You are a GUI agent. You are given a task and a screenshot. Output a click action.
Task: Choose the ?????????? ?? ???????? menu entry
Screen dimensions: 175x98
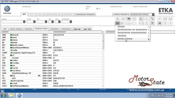click(x=133, y=30)
